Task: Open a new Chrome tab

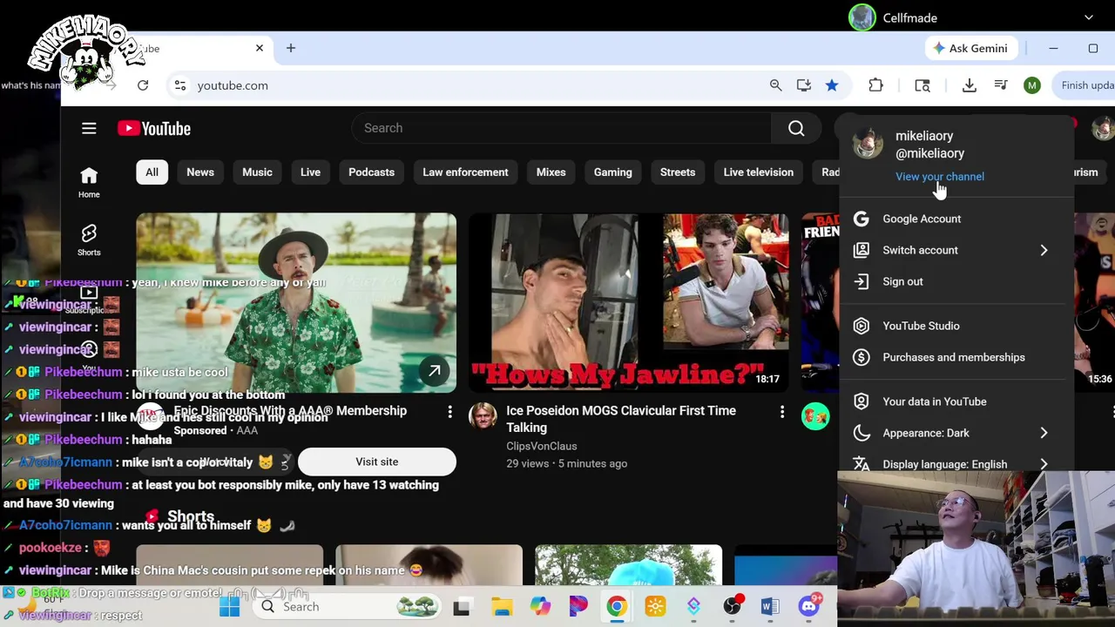Action: [x=291, y=49]
